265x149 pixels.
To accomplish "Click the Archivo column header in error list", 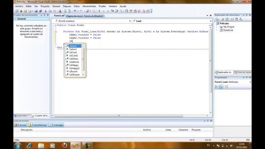I will tap(147, 130).
